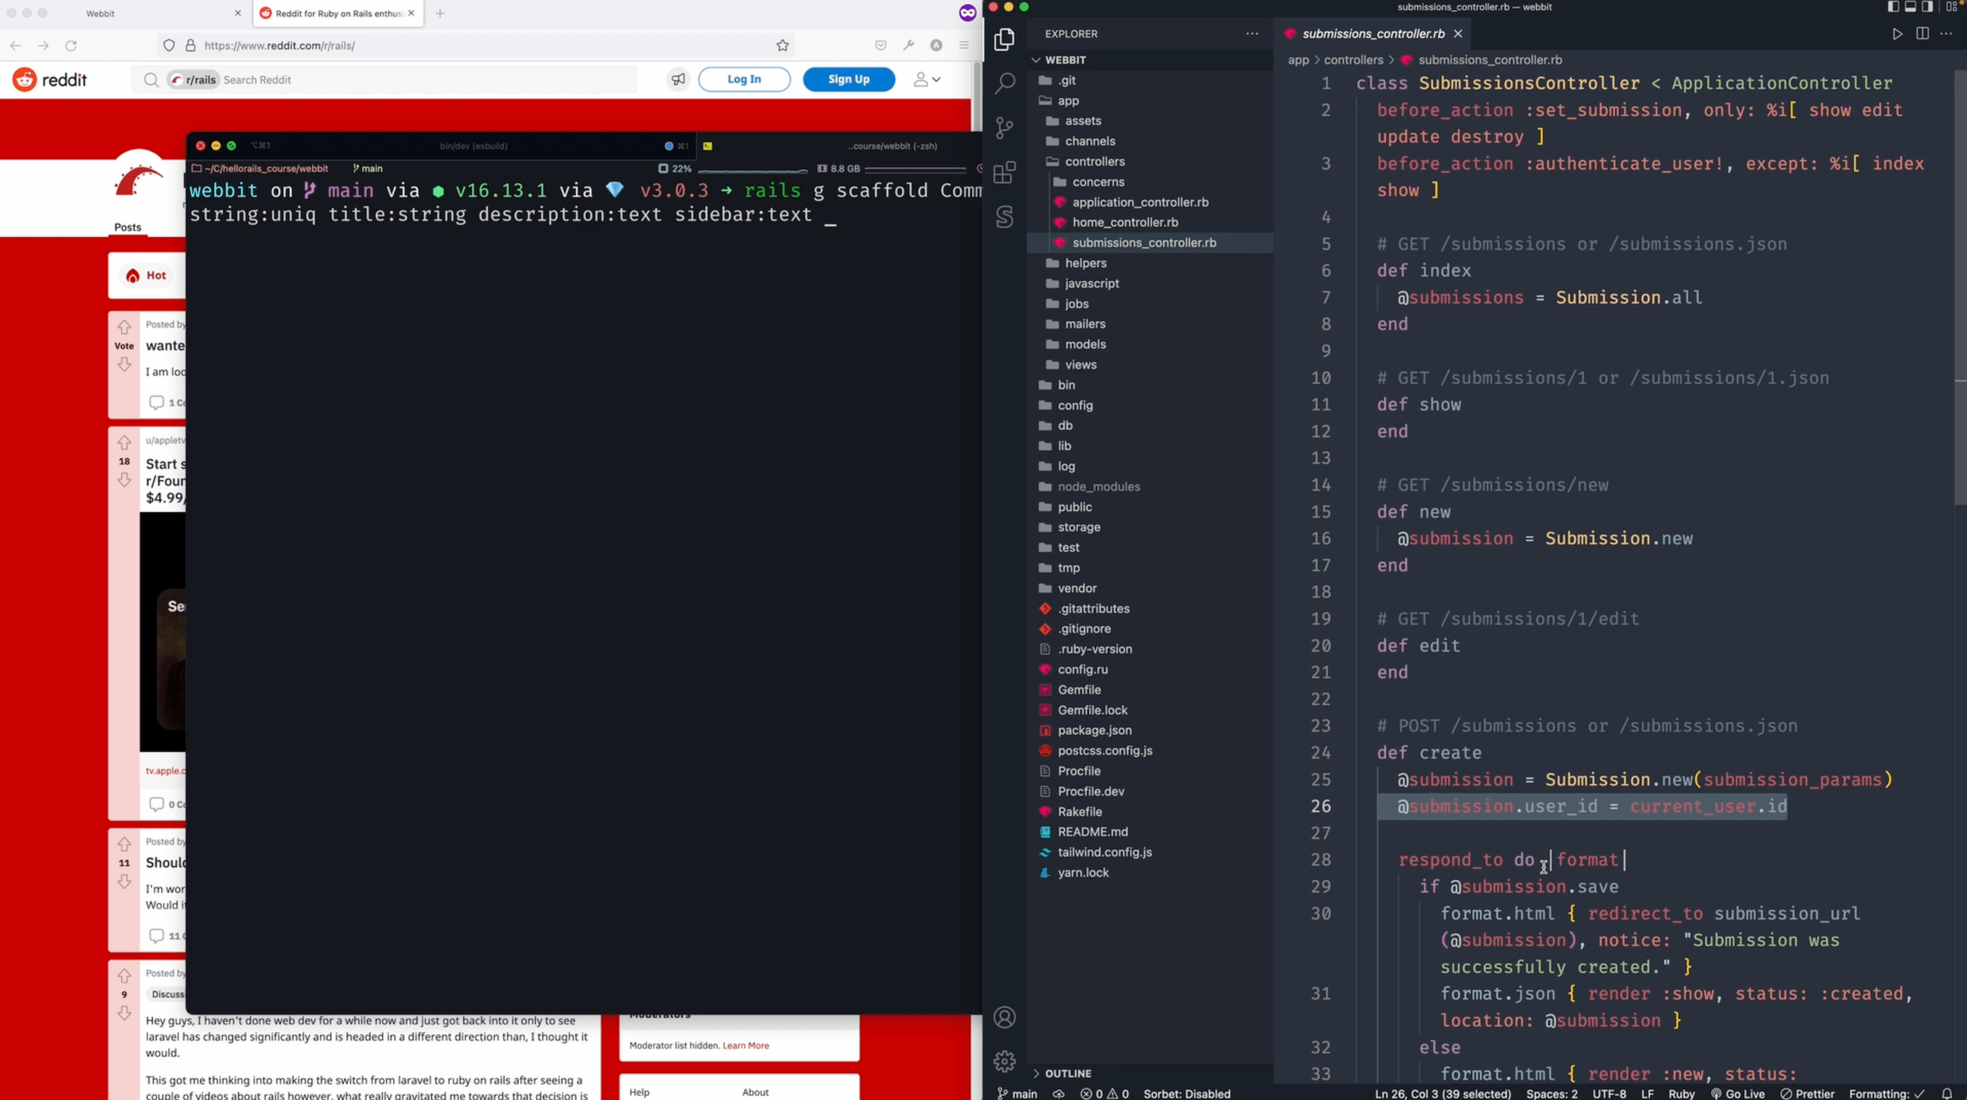Open Source Control view in VS Code
1967x1100 pixels.
[x=1005, y=127]
